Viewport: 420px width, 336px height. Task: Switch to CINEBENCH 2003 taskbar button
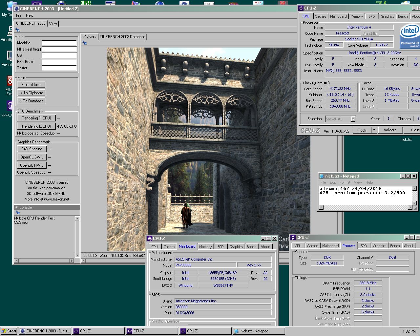[45, 331]
